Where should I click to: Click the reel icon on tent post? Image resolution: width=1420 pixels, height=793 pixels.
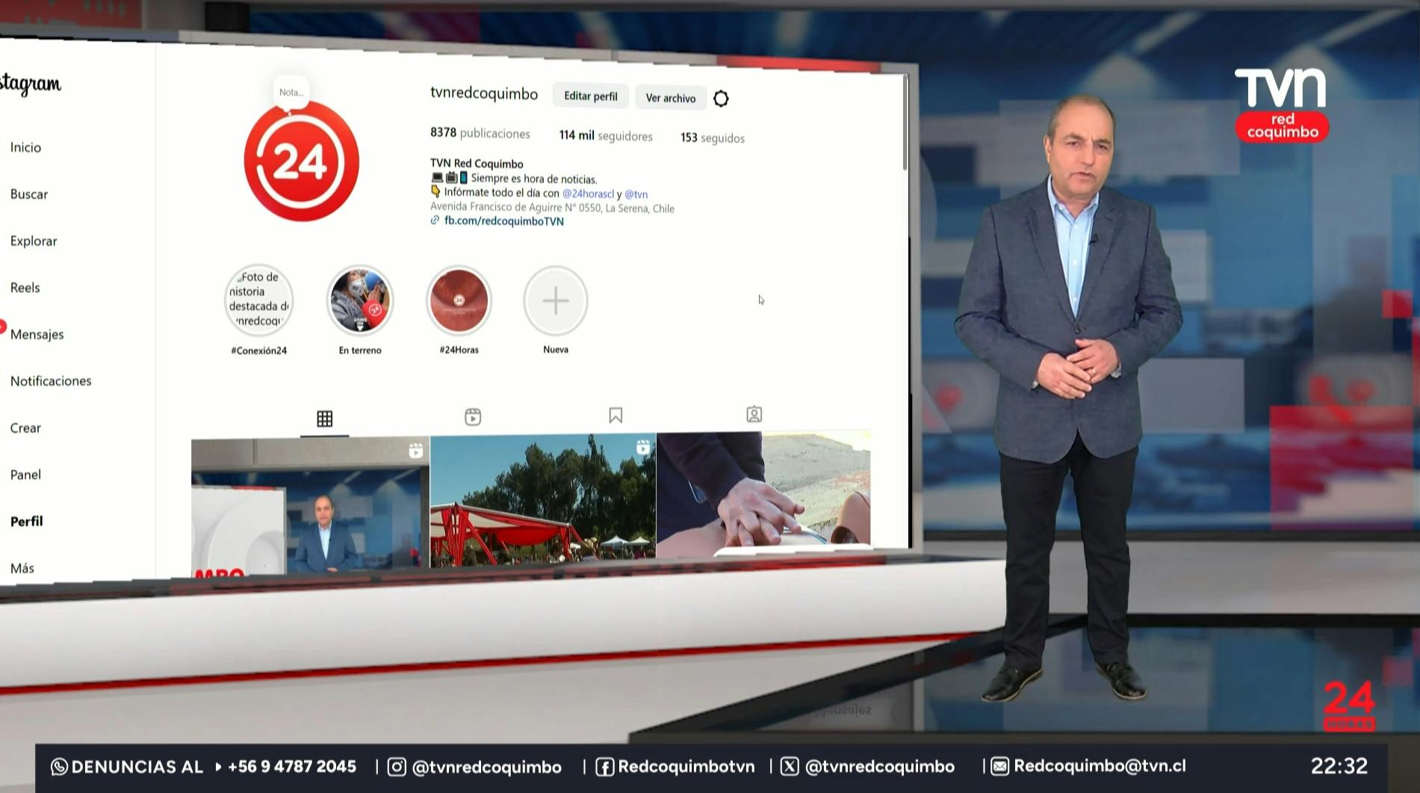click(642, 447)
